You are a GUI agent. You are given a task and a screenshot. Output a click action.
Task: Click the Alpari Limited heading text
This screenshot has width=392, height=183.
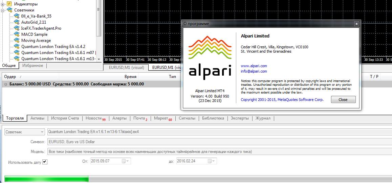point(255,36)
